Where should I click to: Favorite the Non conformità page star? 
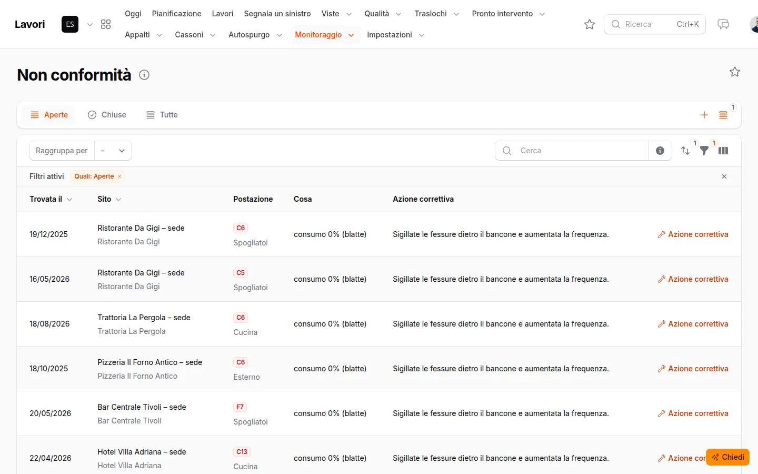[x=735, y=72]
